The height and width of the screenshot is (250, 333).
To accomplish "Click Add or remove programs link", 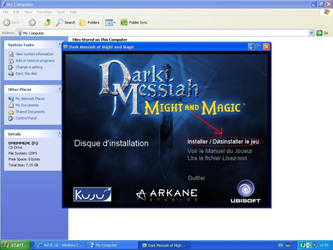I will point(35,61).
